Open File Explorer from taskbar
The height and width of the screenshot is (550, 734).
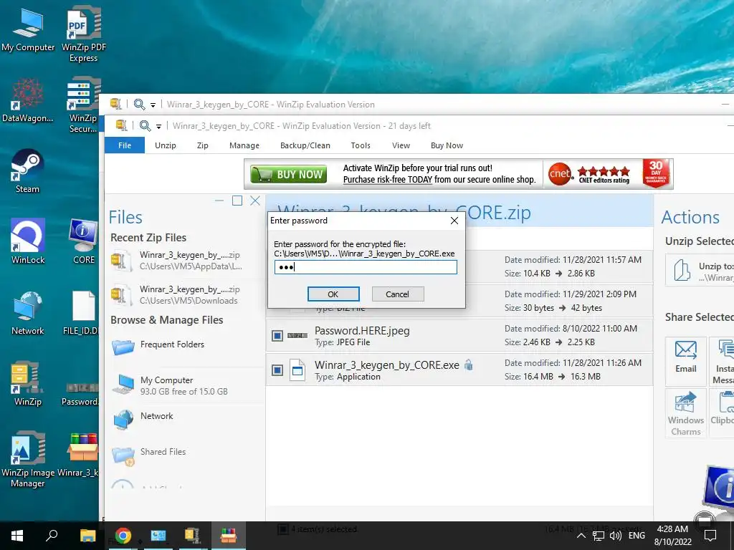87,536
